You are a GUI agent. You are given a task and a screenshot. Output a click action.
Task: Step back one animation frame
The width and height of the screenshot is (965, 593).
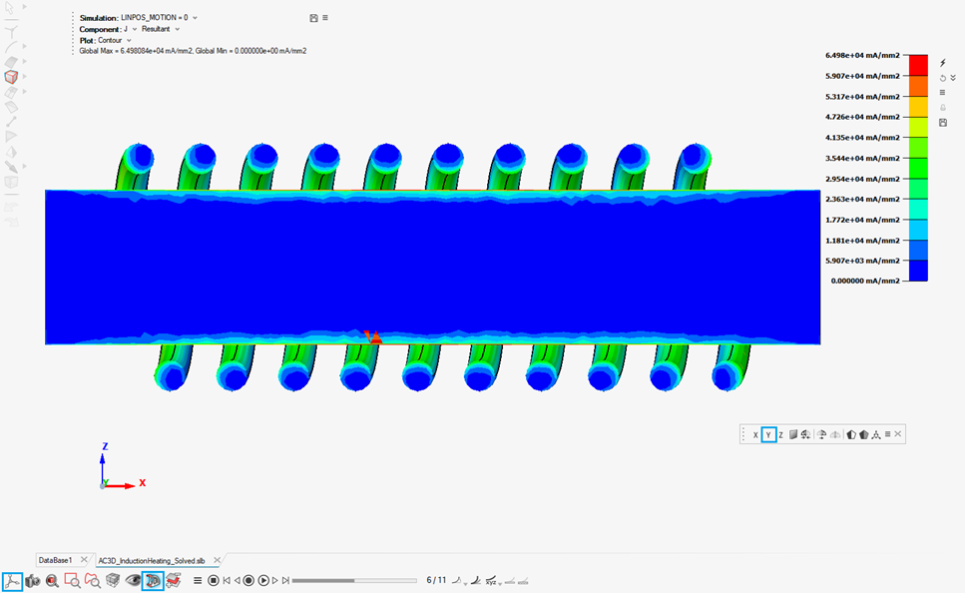pyautogui.click(x=237, y=581)
